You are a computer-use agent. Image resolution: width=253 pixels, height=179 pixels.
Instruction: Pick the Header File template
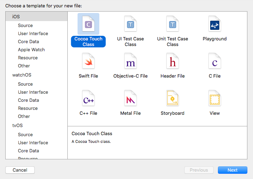pos(173,62)
